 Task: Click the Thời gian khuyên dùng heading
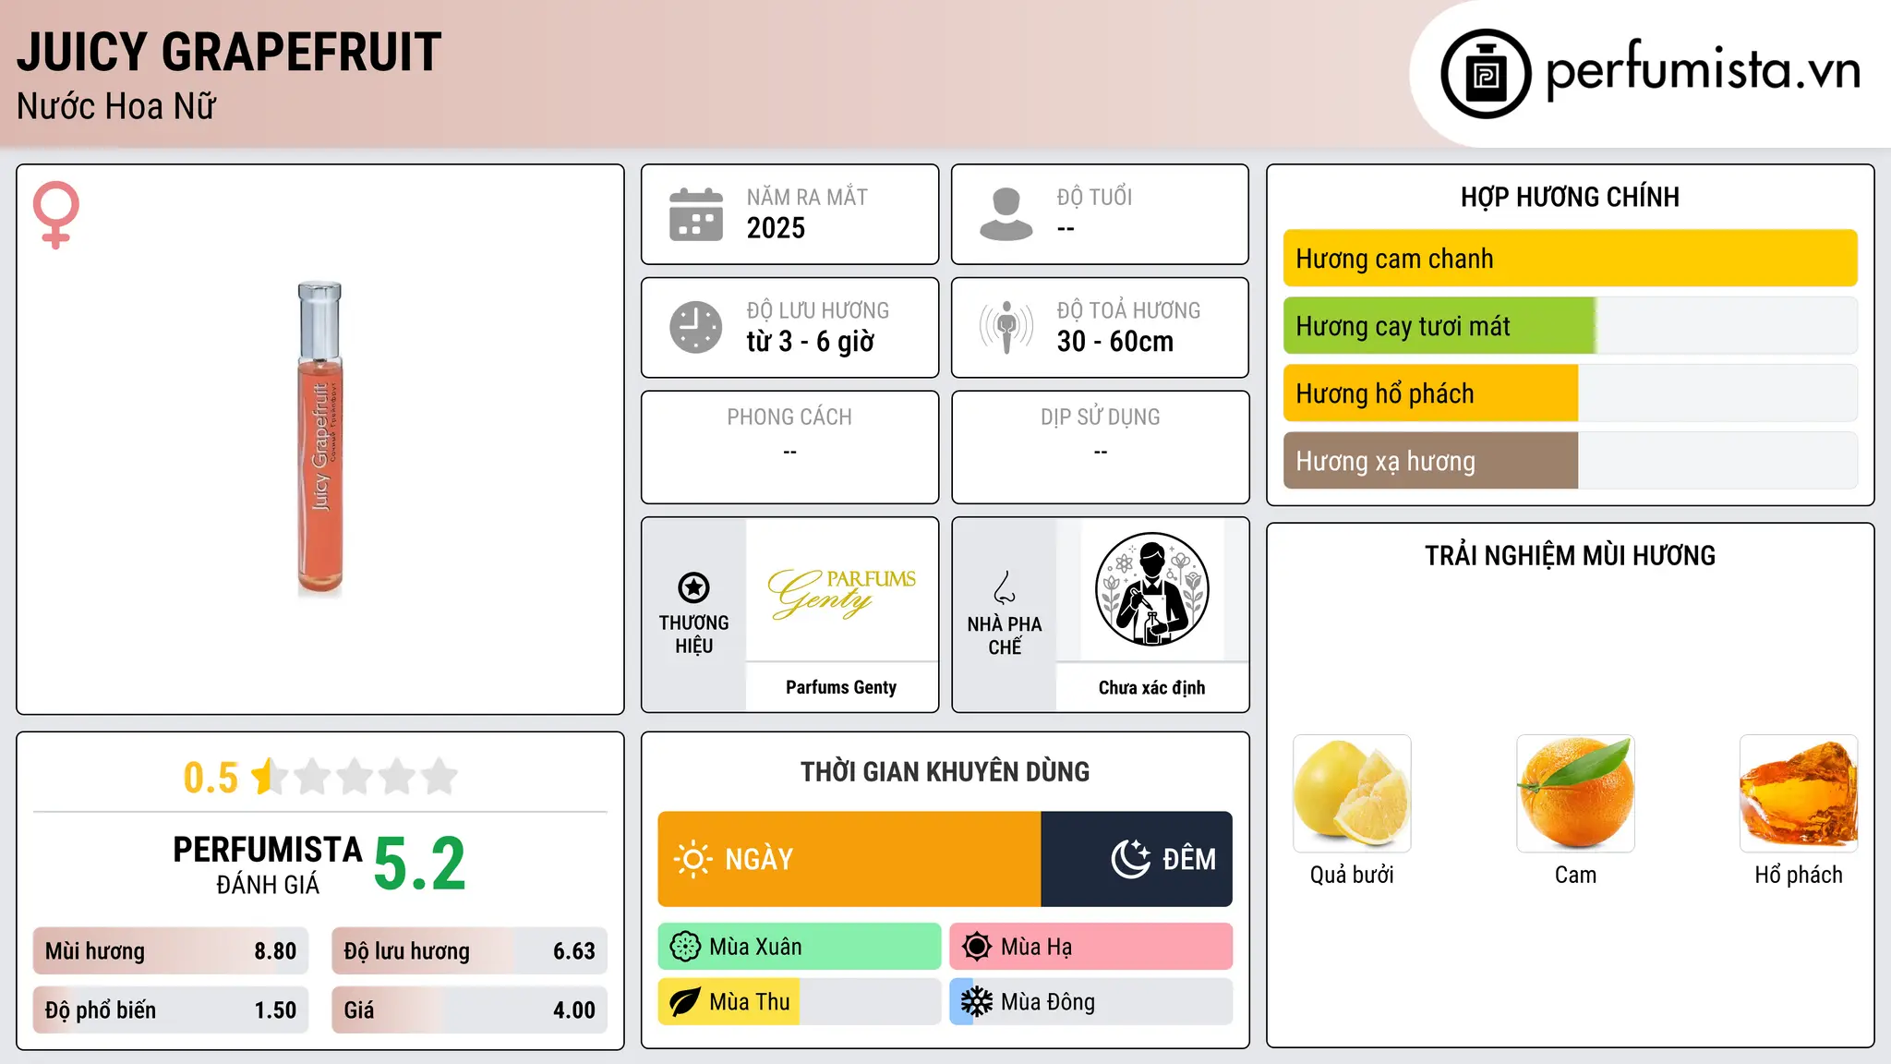click(x=945, y=771)
